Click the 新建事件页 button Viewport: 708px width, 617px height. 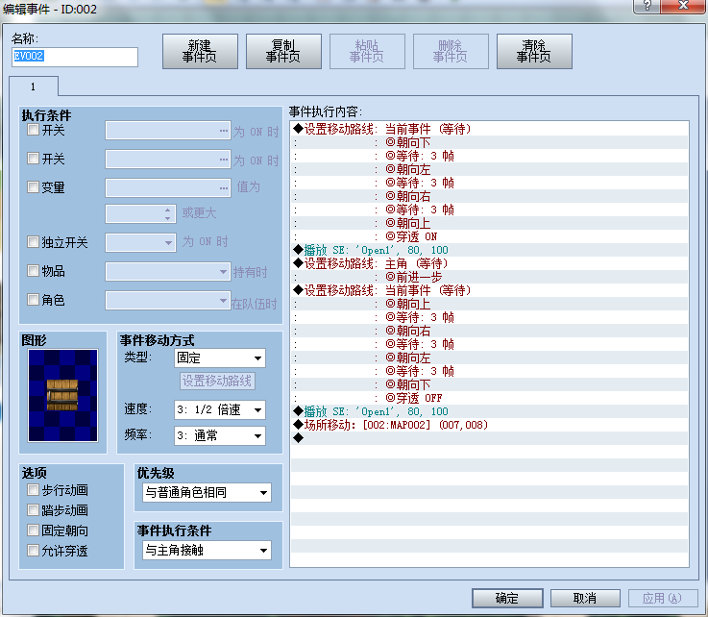pos(200,52)
